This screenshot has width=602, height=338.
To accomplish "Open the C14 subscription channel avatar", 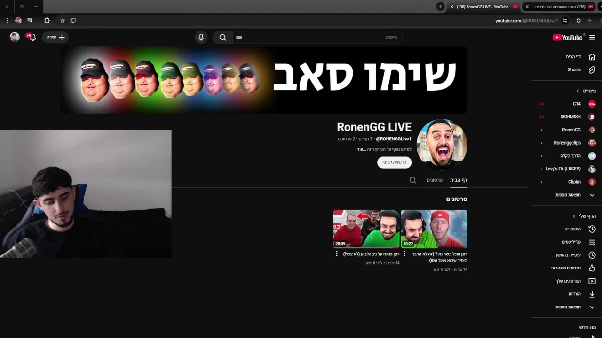I will pos(592,104).
